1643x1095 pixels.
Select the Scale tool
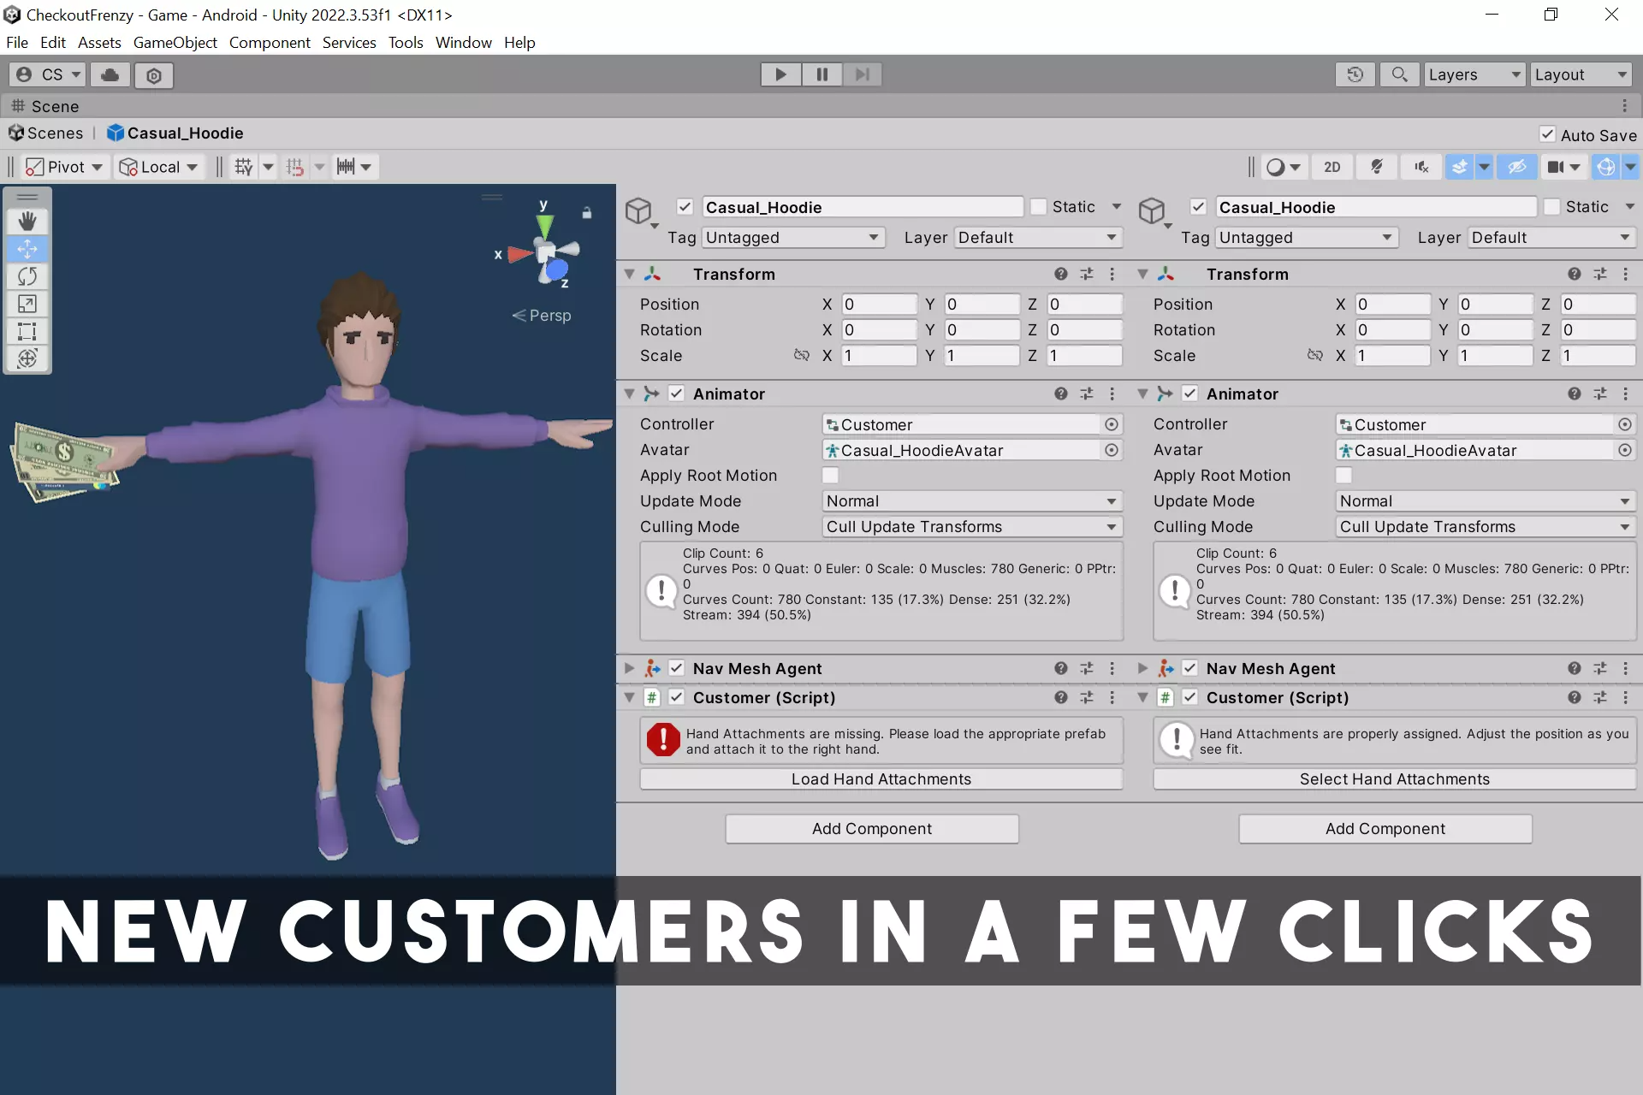[27, 304]
